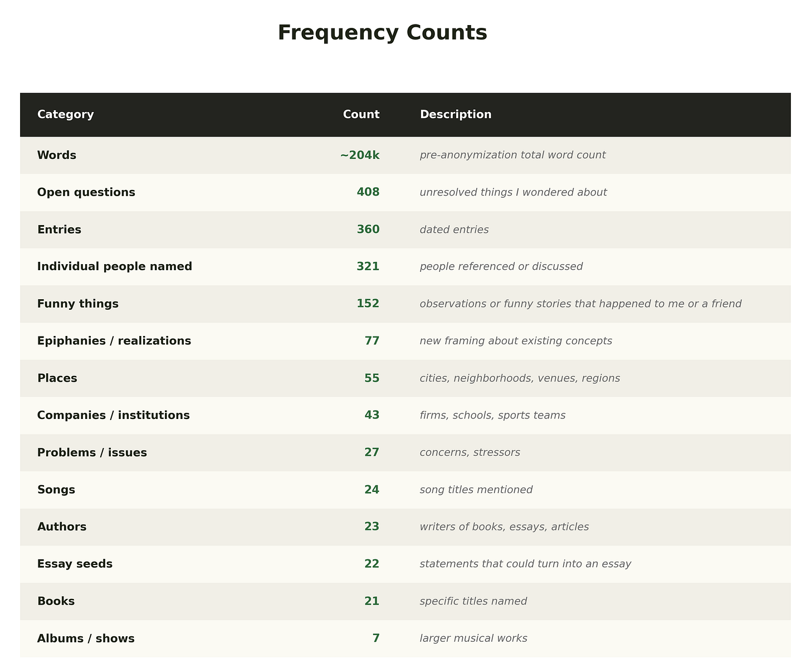Click the Count column header

pos(361,115)
